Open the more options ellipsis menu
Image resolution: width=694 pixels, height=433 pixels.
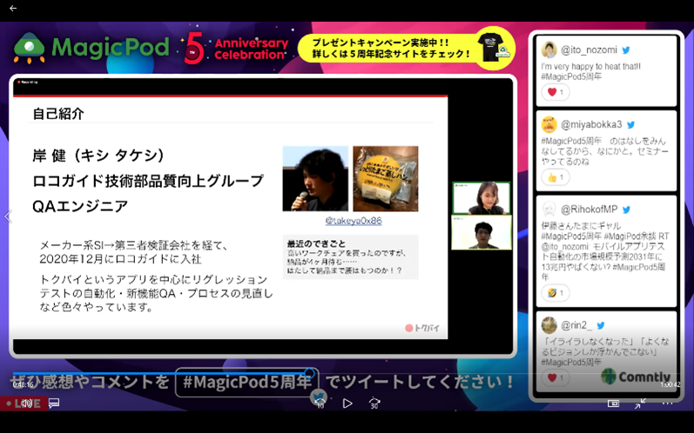668,403
